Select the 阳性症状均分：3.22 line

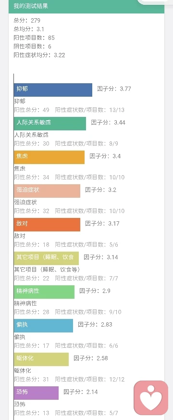click(39, 55)
